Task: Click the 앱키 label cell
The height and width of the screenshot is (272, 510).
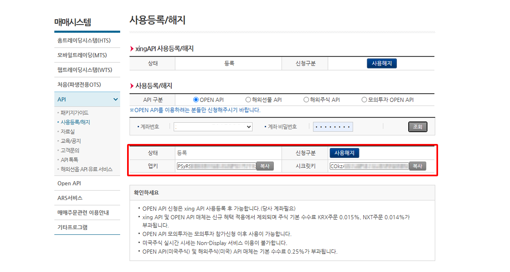Action: [x=152, y=166]
